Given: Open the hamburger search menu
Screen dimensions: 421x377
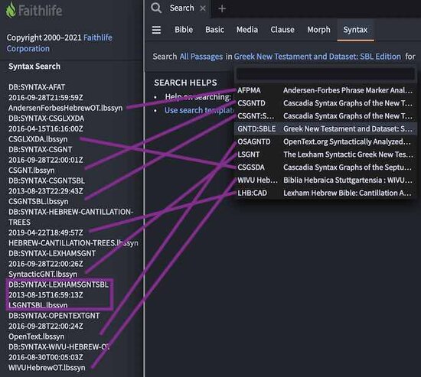Looking at the screenshot, I should point(156,30).
